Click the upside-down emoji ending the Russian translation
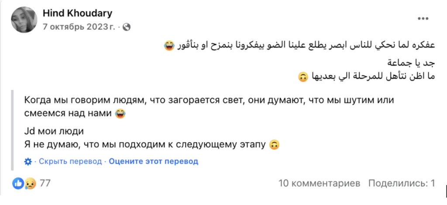The width and height of the screenshot is (447, 205). (274, 144)
